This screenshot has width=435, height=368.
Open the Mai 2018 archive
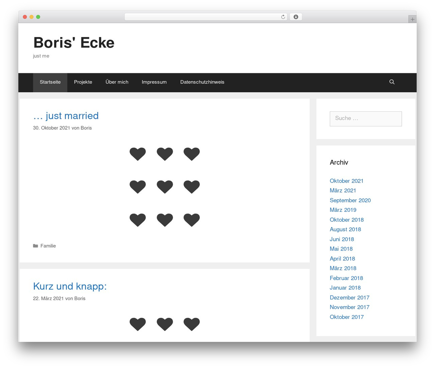341,249
